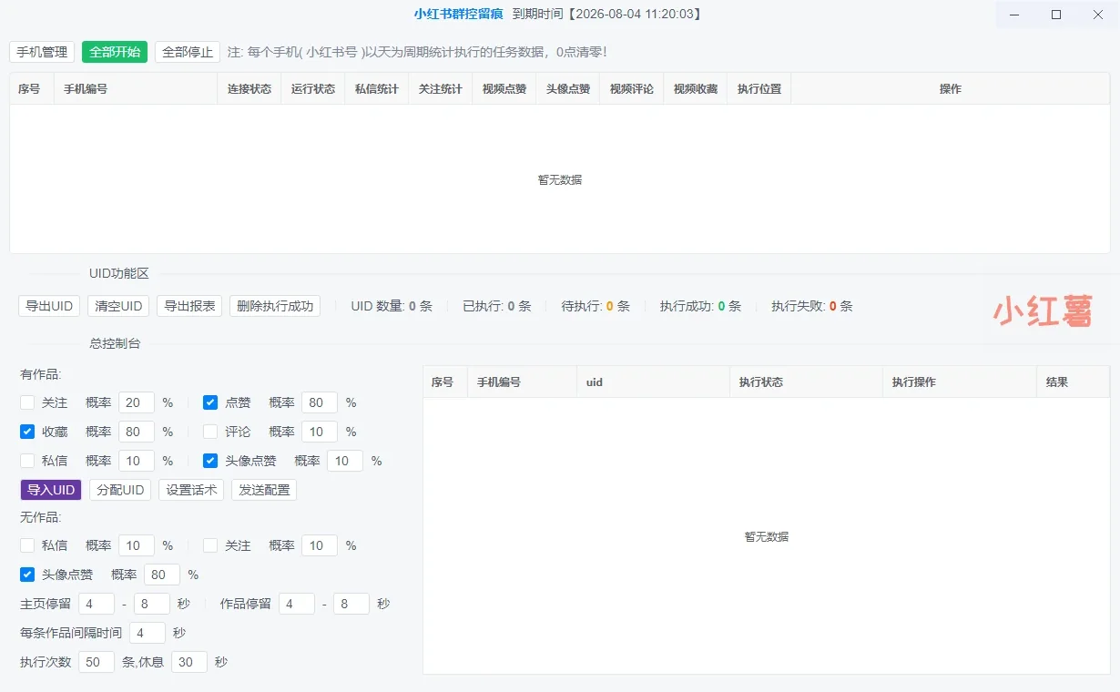
Task: Uncheck the 收藏 checkbox
Action: (27, 432)
